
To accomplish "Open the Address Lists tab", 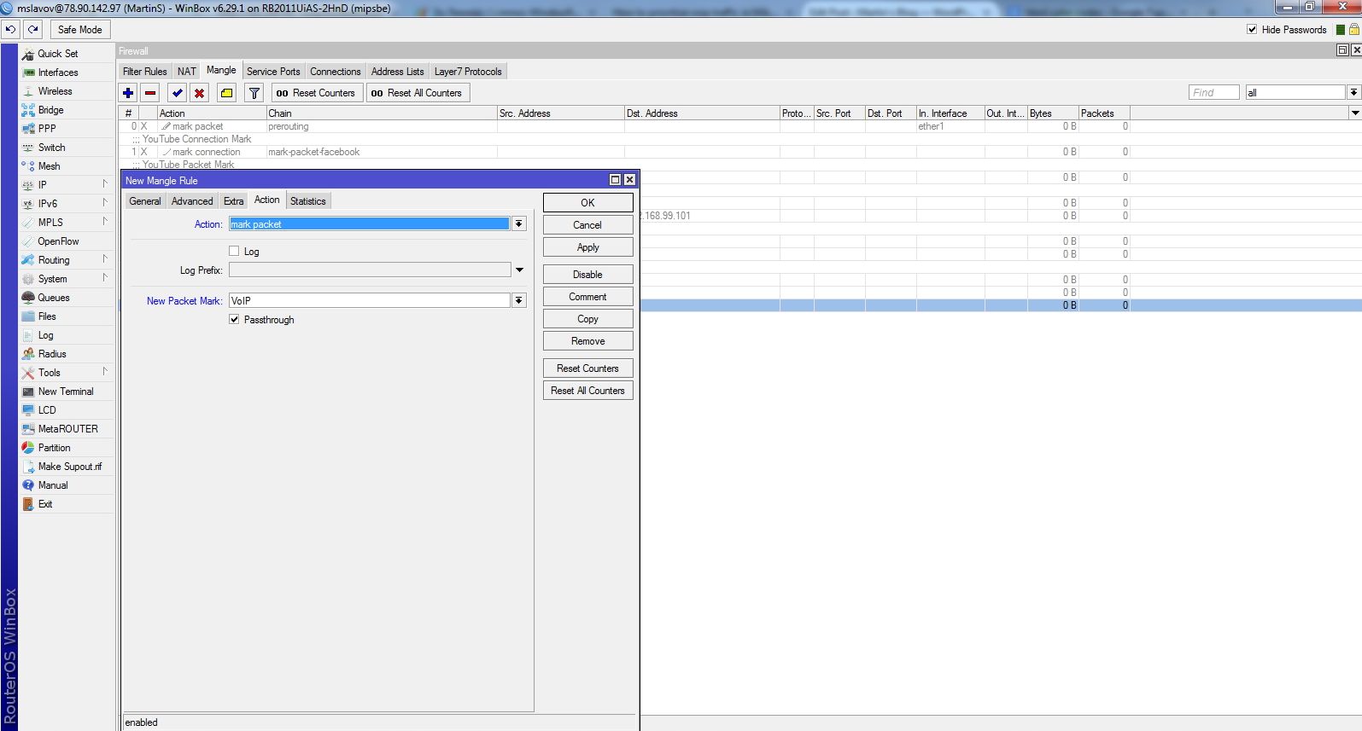I will 397,72.
